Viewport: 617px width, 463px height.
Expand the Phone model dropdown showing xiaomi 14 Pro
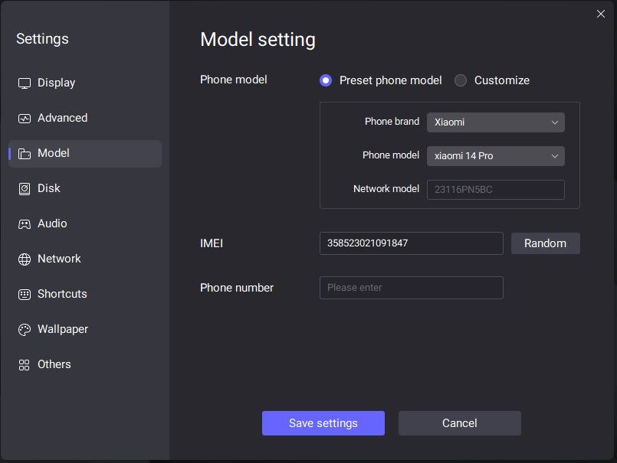pos(495,156)
